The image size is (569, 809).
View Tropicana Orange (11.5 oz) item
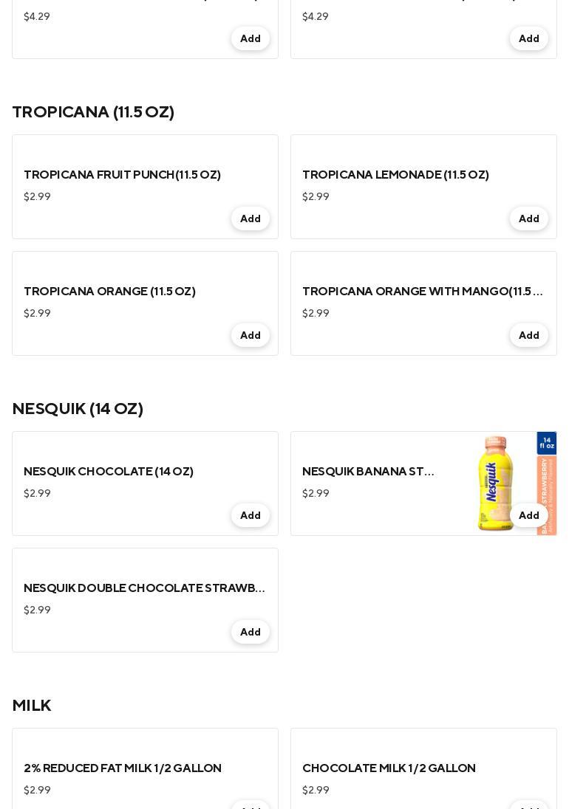click(109, 292)
